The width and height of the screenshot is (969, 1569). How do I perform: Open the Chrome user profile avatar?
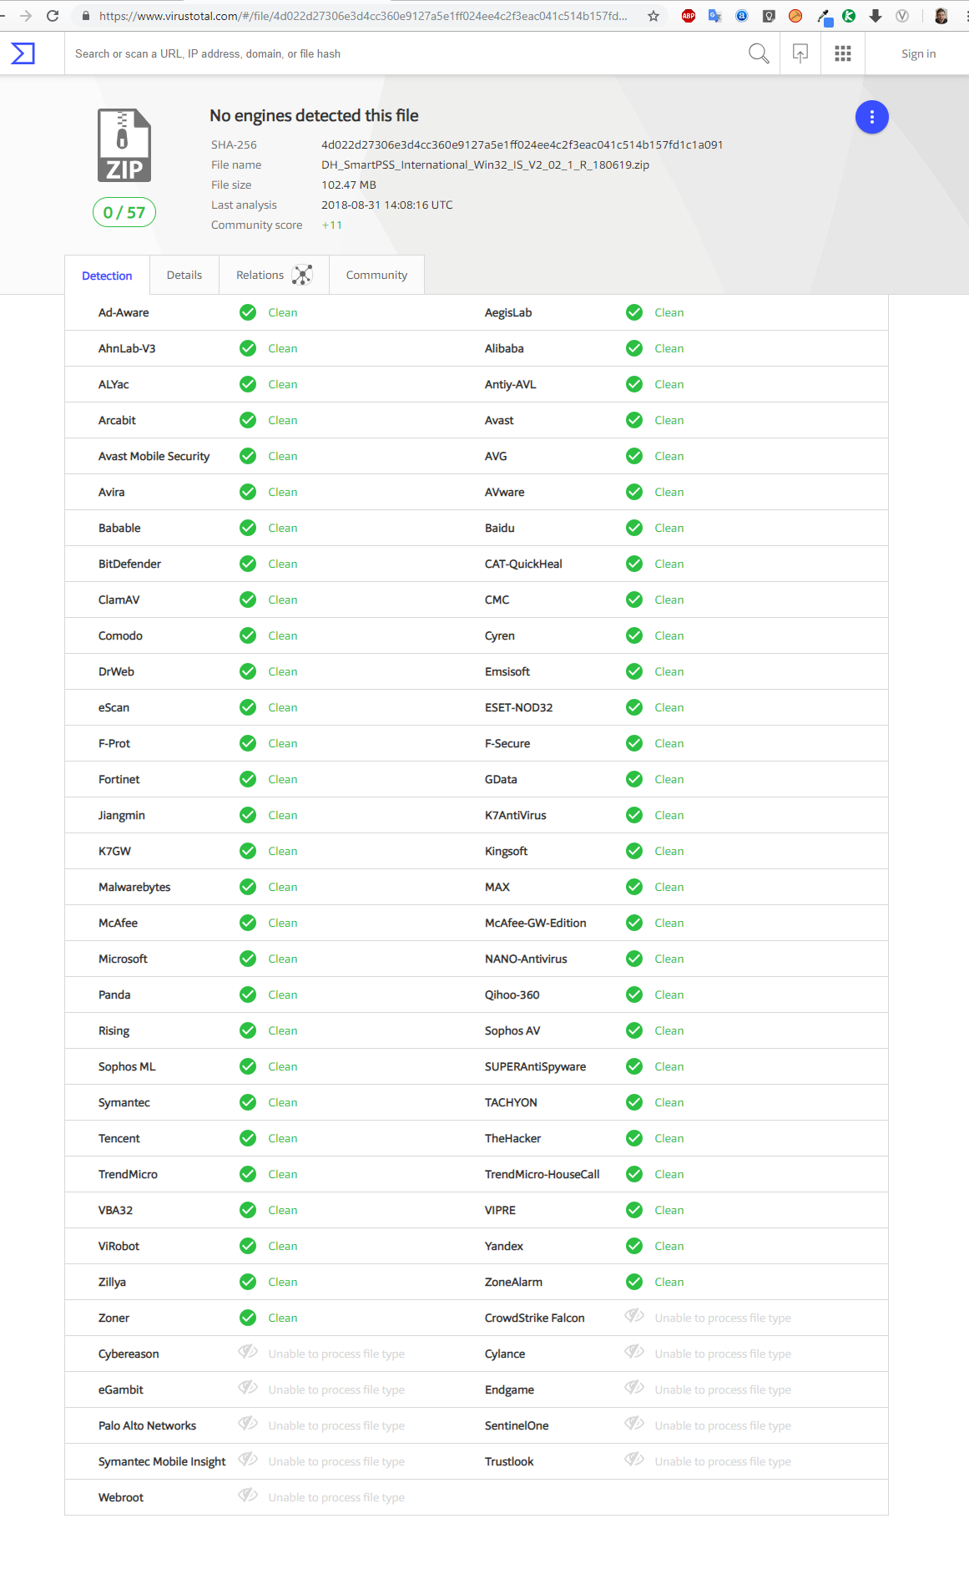coord(941,16)
